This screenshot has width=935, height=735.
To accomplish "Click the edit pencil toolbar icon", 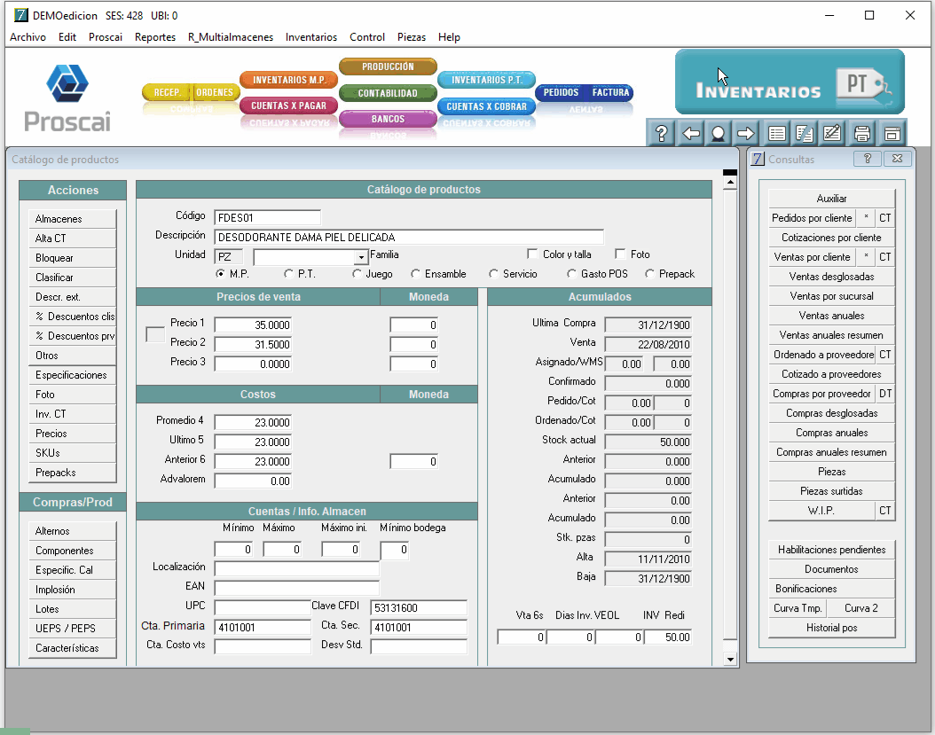I will coord(831,133).
